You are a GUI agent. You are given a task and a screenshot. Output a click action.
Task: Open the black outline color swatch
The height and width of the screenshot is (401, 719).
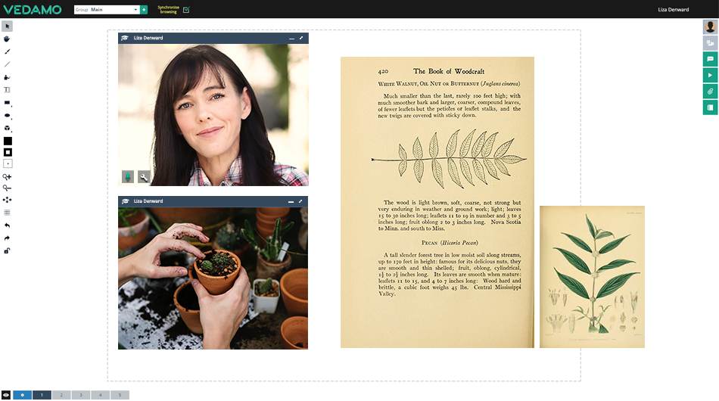[8, 152]
